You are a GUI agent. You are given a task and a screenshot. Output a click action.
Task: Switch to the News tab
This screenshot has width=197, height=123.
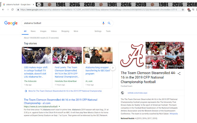click(33, 31)
